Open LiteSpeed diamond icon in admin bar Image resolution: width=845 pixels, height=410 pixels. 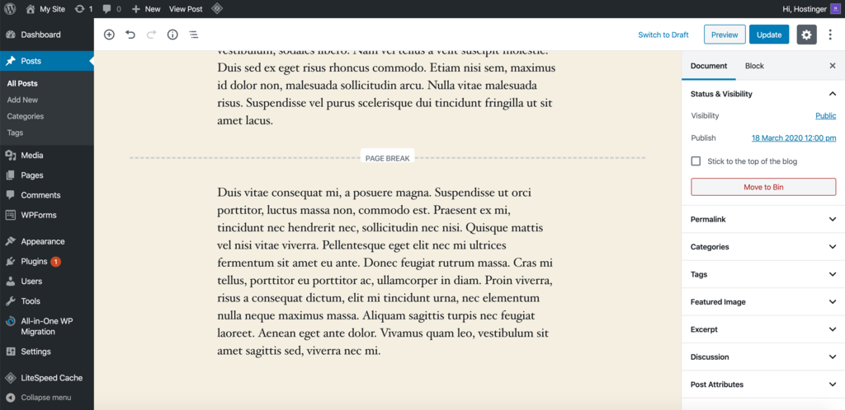[x=217, y=8]
